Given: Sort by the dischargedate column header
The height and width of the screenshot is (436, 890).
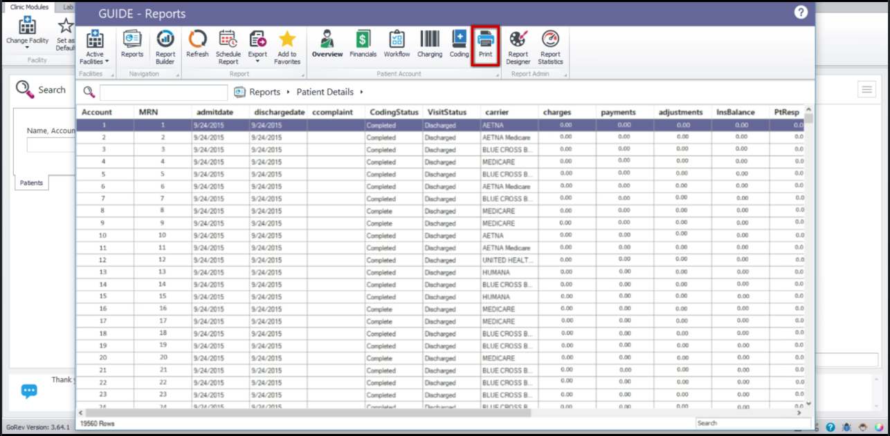Looking at the screenshot, I should click(x=278, y=112).
